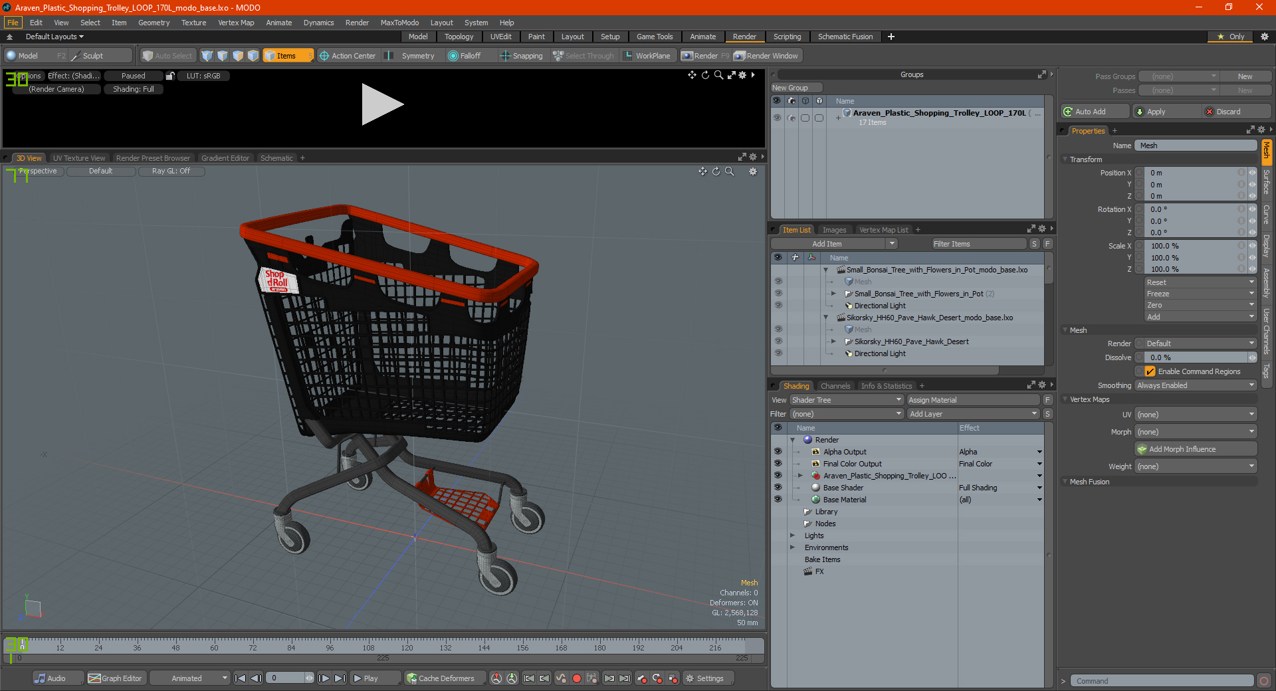This screenshot has height=691, width=1276.
Task: Open Mesh Render Default dropdown
Action: point(1196,344)
